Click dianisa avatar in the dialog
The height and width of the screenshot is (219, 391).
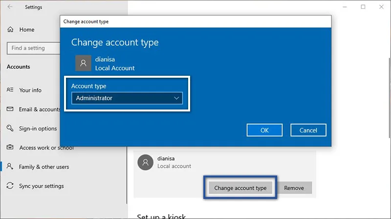[83, 63]
